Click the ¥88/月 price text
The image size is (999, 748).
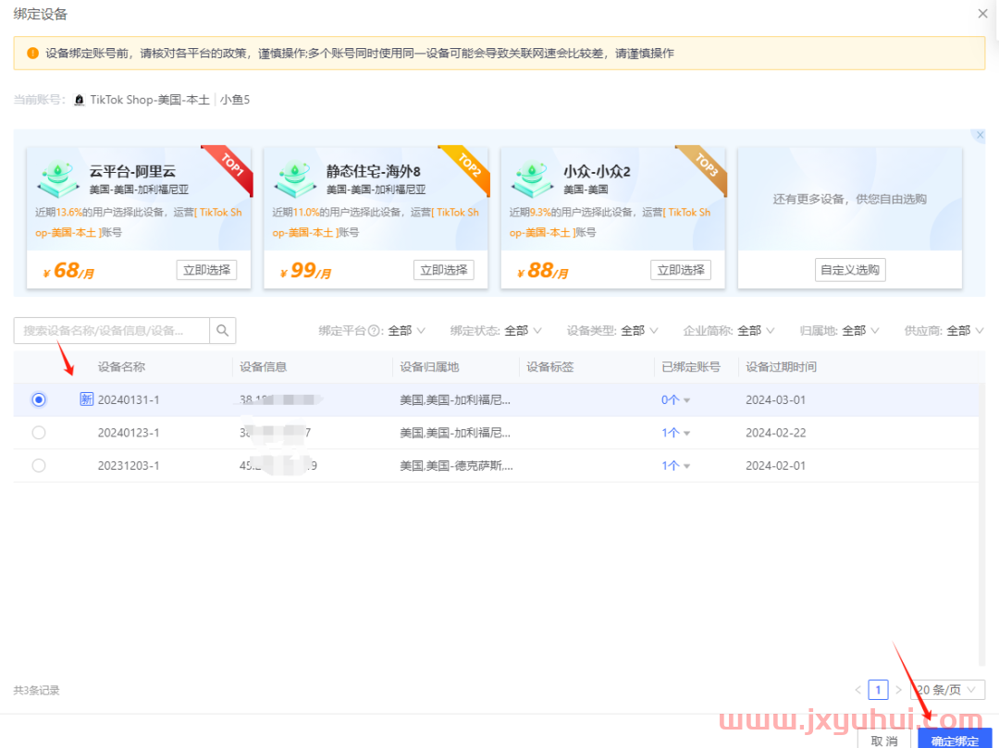[543, 271]
